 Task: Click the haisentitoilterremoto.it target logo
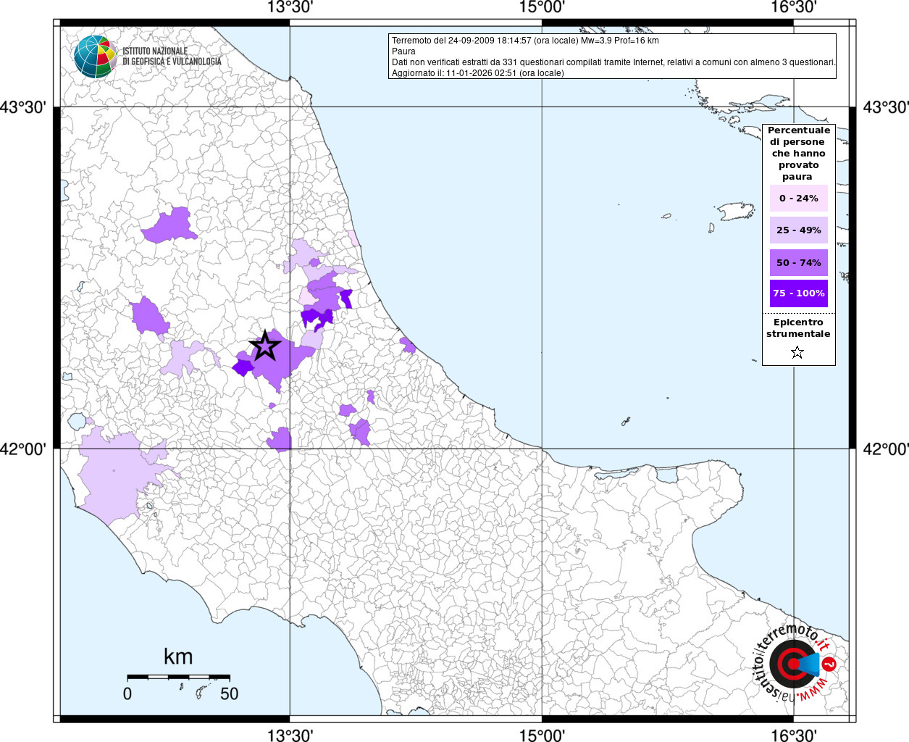[795, 664]
